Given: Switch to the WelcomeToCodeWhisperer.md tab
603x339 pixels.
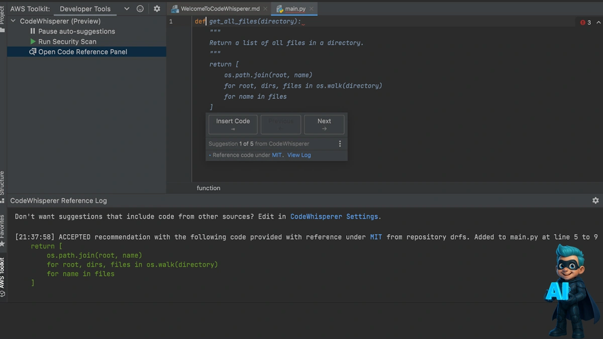Looking at the screenshot, I should pyautogui.click(x=220, y=9).
